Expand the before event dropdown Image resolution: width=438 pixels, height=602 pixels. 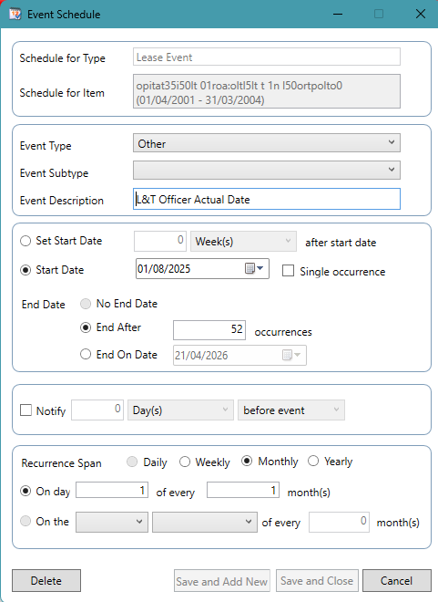coord(291,410)
